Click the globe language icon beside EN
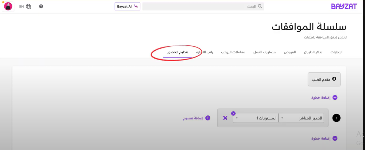 tap(29, 6)
